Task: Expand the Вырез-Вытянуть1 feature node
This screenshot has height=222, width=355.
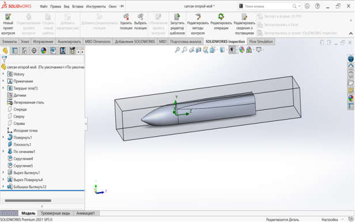Action: pyautogui.click(x=3, y=173)
